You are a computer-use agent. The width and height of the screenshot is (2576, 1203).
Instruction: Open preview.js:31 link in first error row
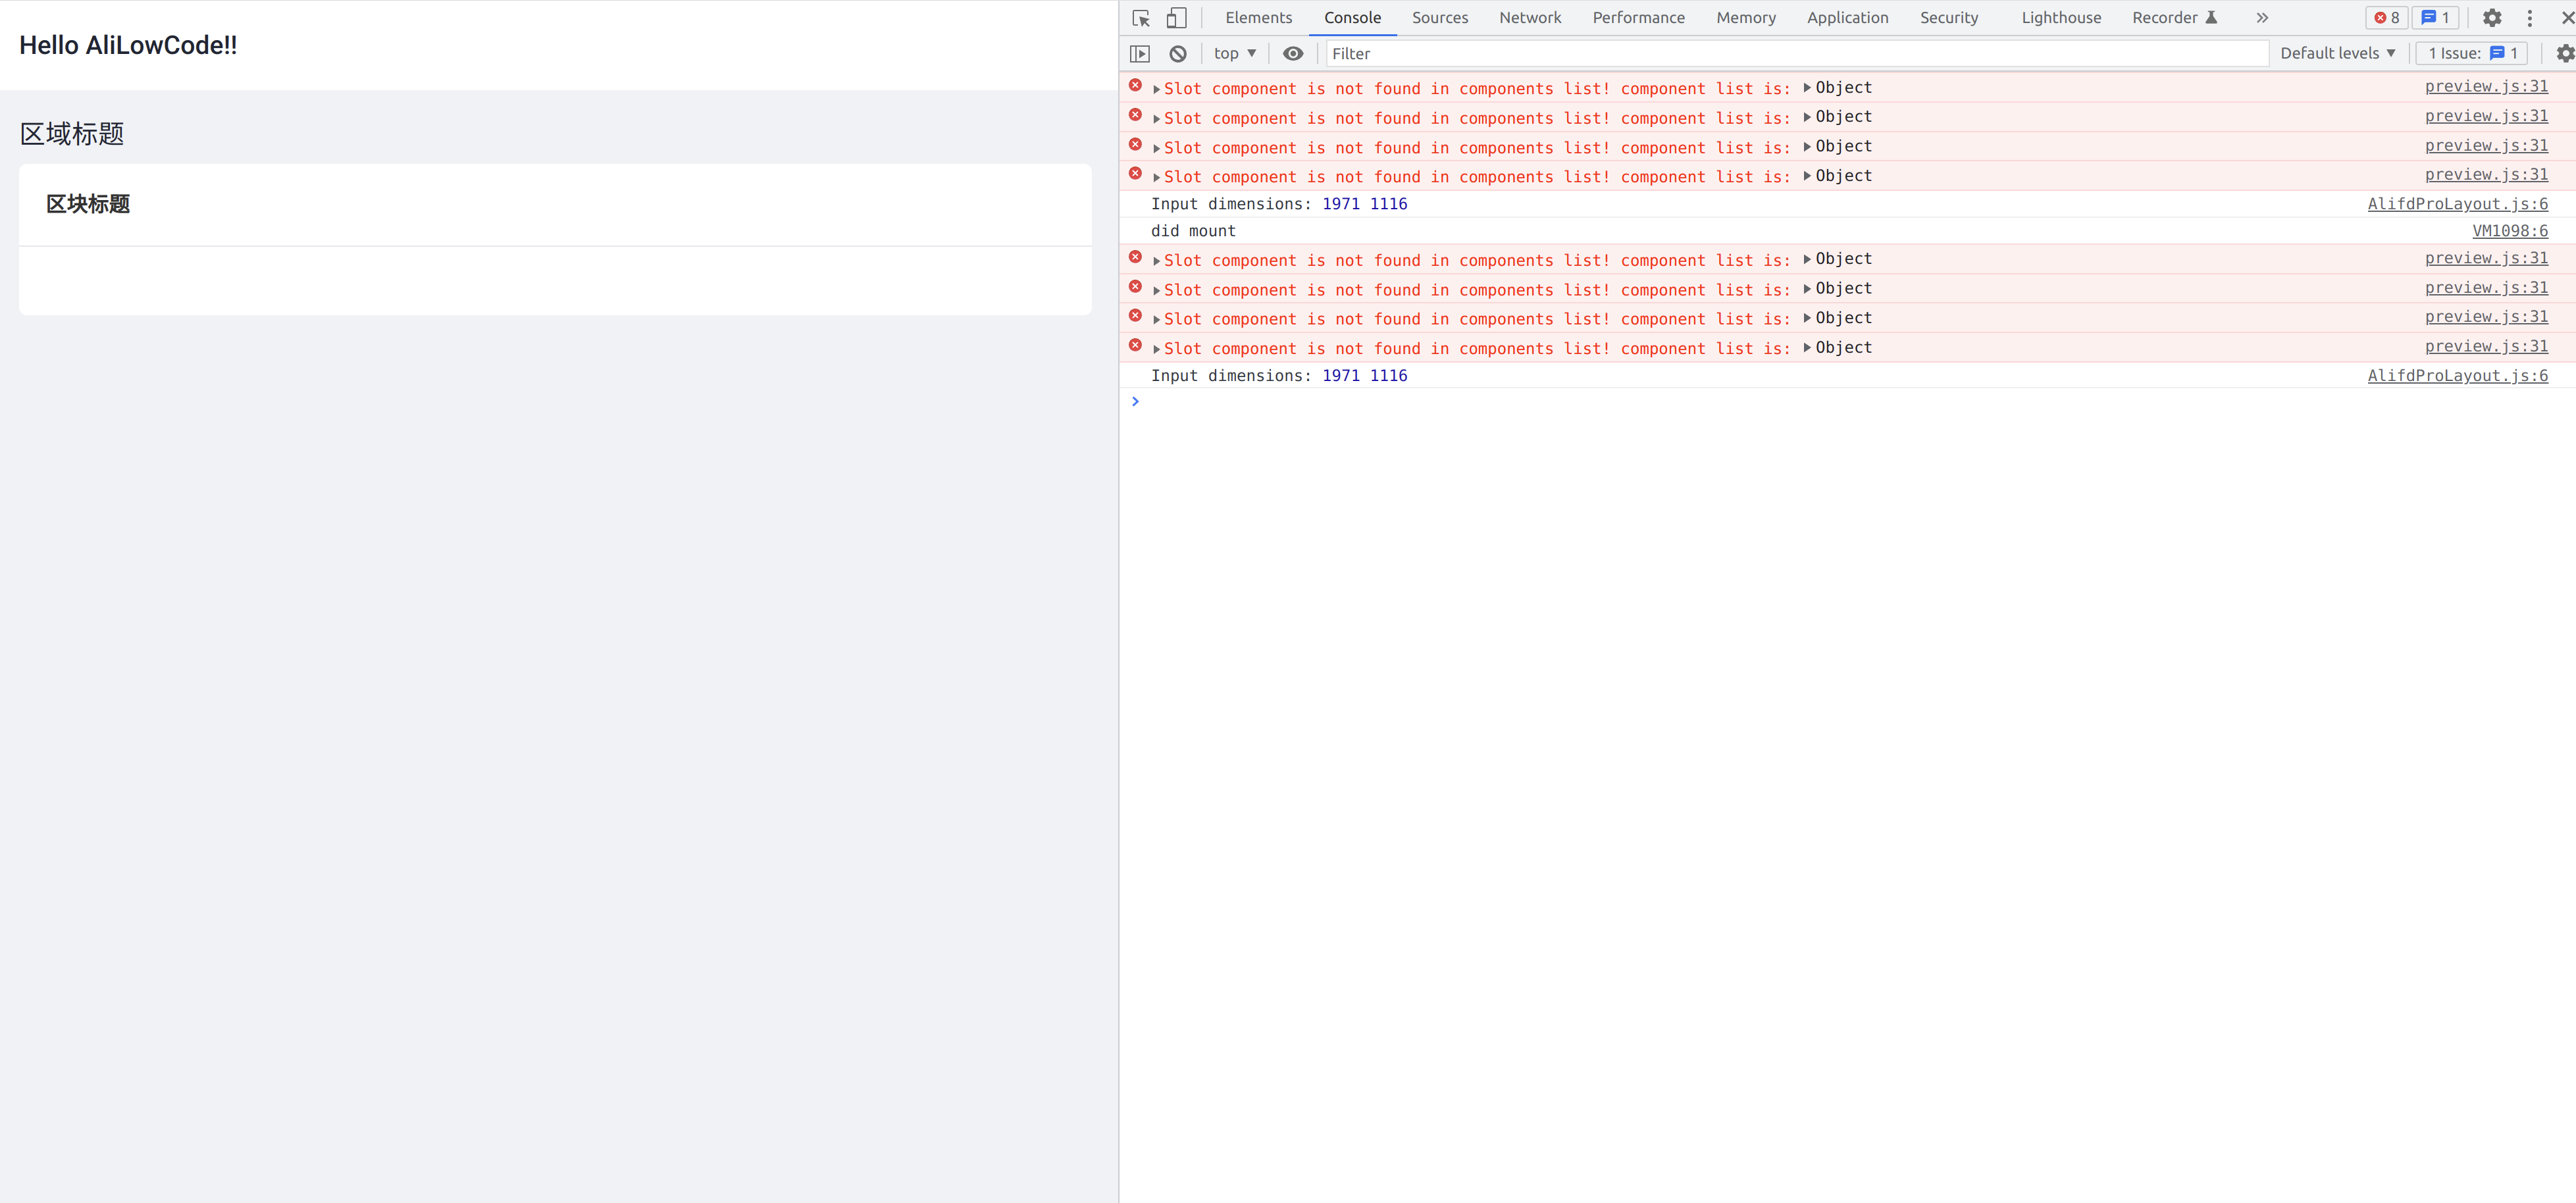(x=2486, y=87)
